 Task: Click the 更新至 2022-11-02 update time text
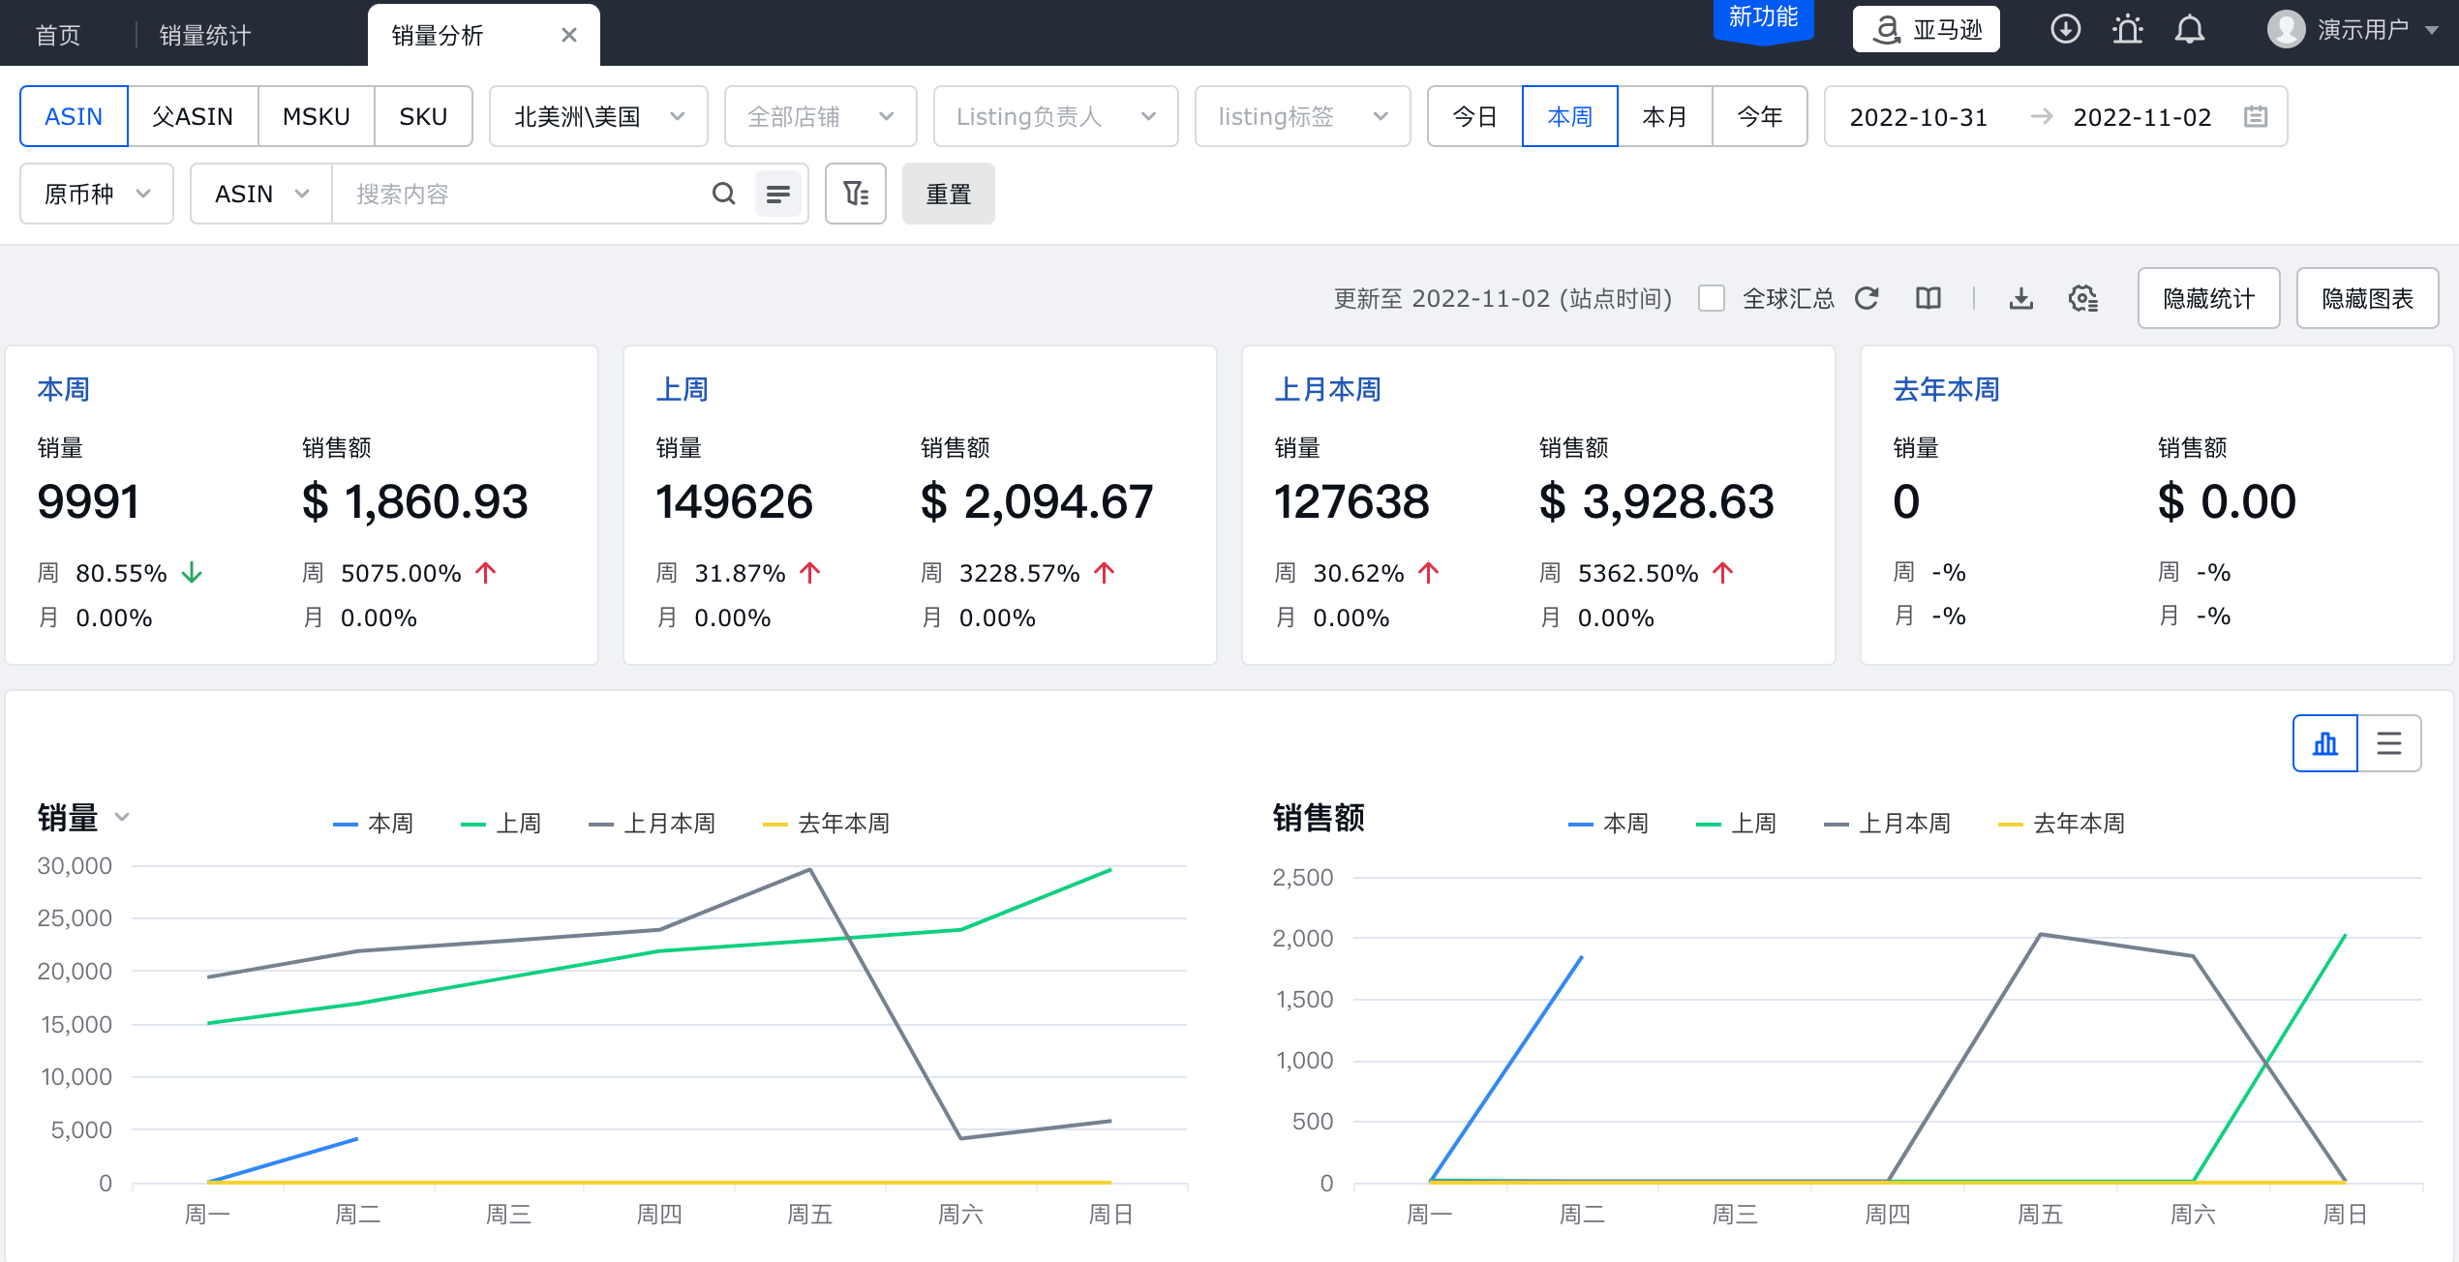1503,298
